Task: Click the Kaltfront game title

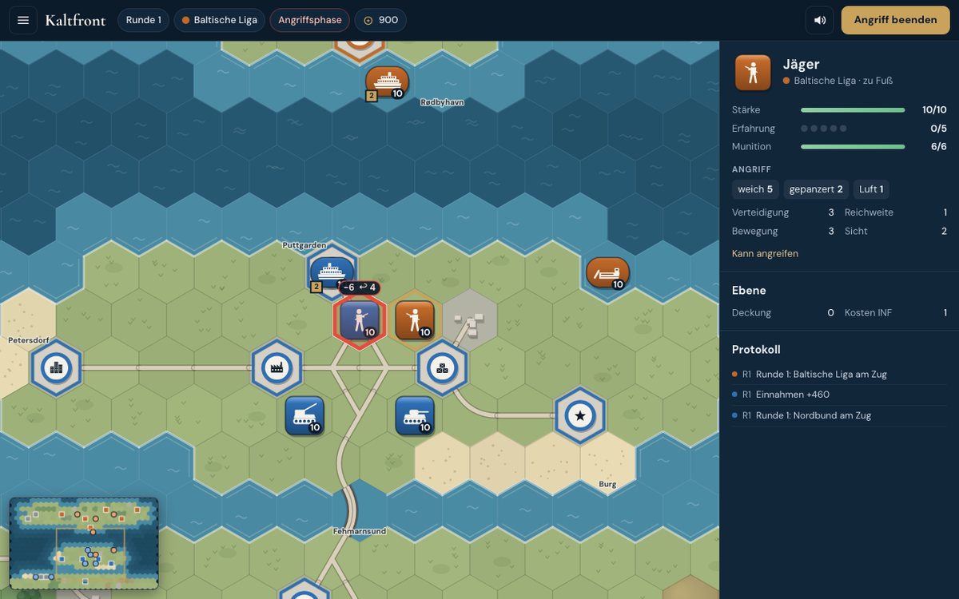Action: pyautogui.click(x=75, y=20)
